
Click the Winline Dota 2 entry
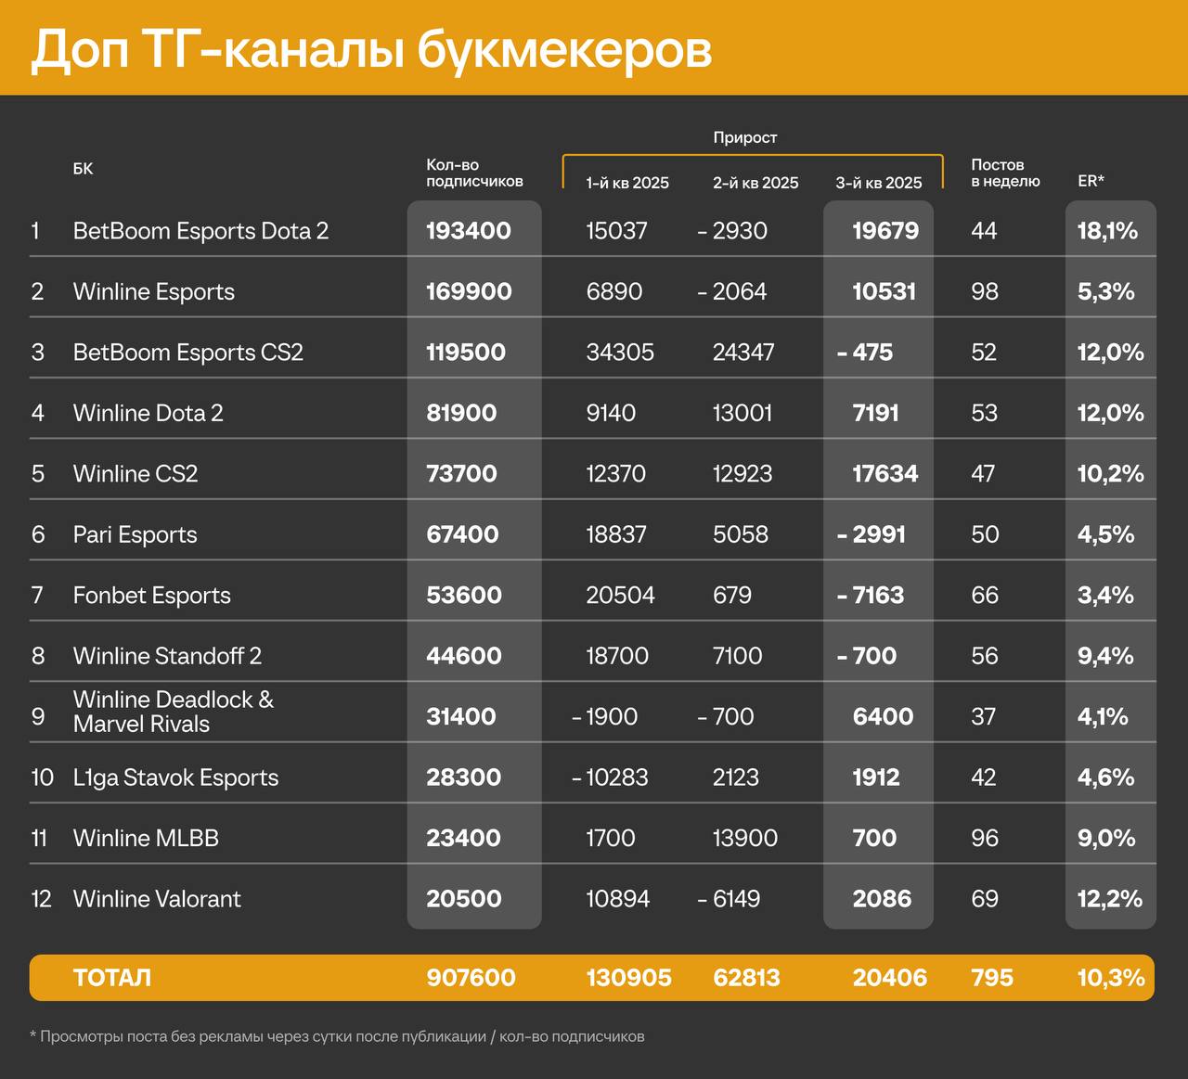[148, 413]
